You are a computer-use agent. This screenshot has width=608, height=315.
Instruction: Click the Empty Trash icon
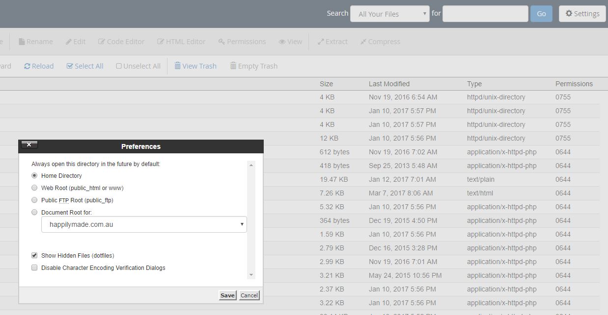pyautogui.click(x=253, y=66)
